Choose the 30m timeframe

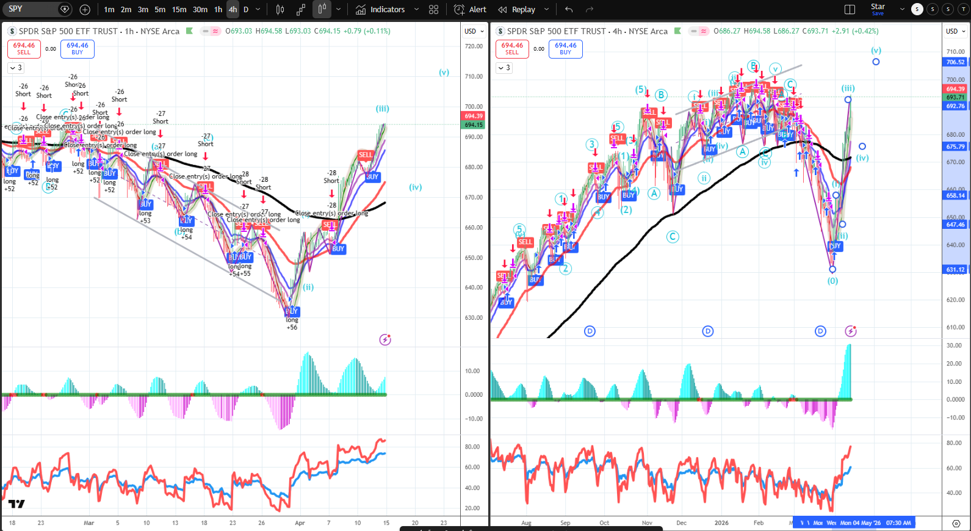pyautogui.click(x=200, y=9)
